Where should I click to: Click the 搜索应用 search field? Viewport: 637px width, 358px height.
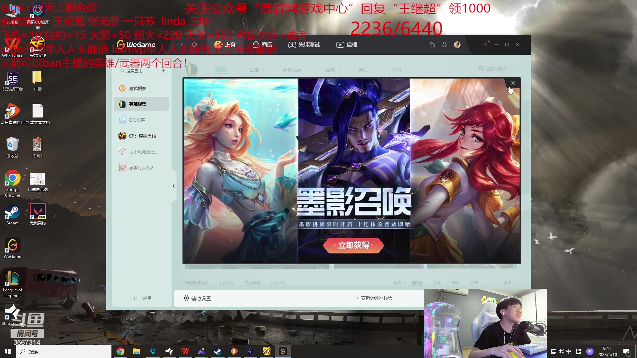136,71
